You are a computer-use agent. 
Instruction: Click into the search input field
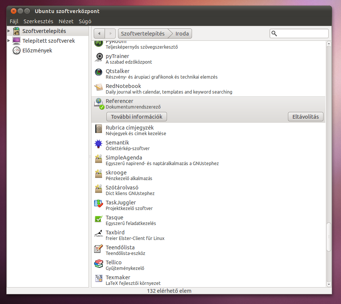pyautogui.click(x=299, y=34)
